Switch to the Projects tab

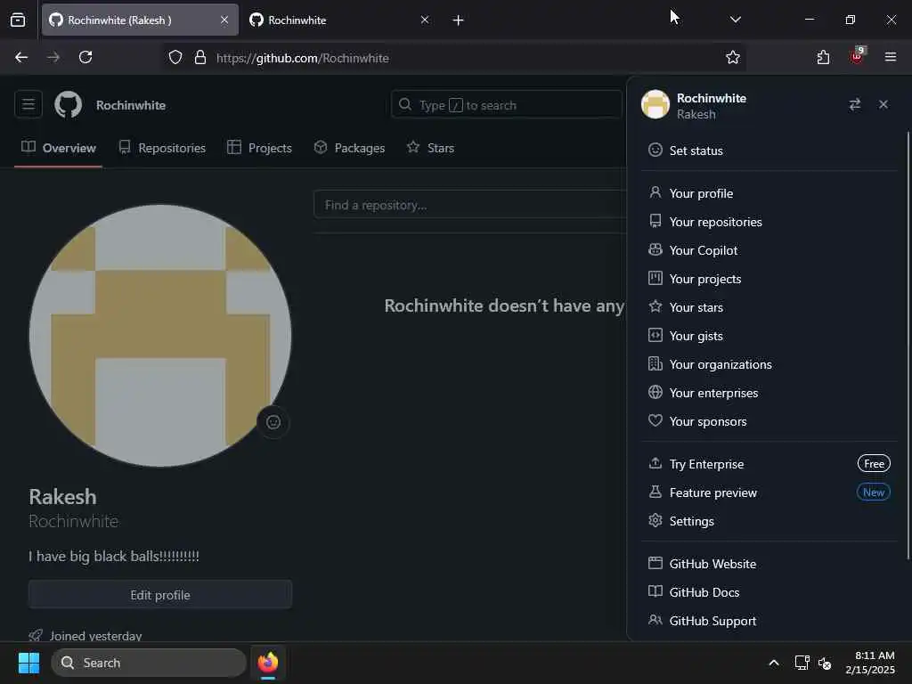tap(259, 148)
